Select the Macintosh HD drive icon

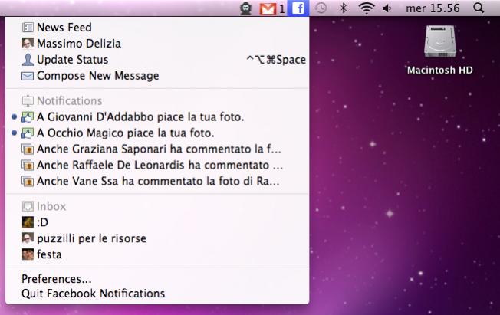440,41
